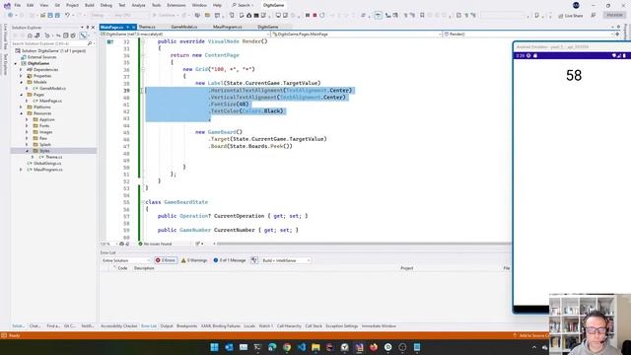Image resolution: width=631 pixels, height=355 pixels.
Task: Click the Undo toolbar icon
Action: [67, 16]
